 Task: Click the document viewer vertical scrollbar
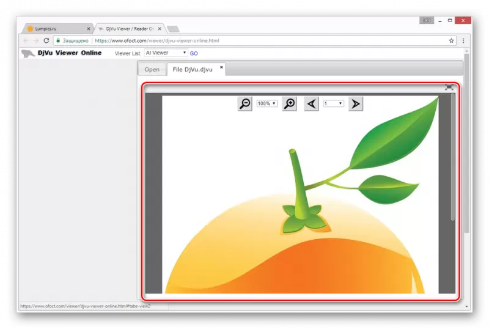pos(452,157)
